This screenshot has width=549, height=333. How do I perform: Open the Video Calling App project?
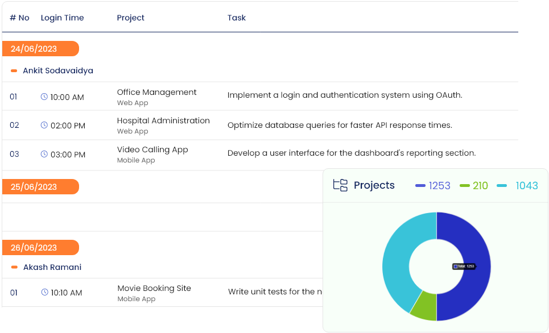(152, 149)
